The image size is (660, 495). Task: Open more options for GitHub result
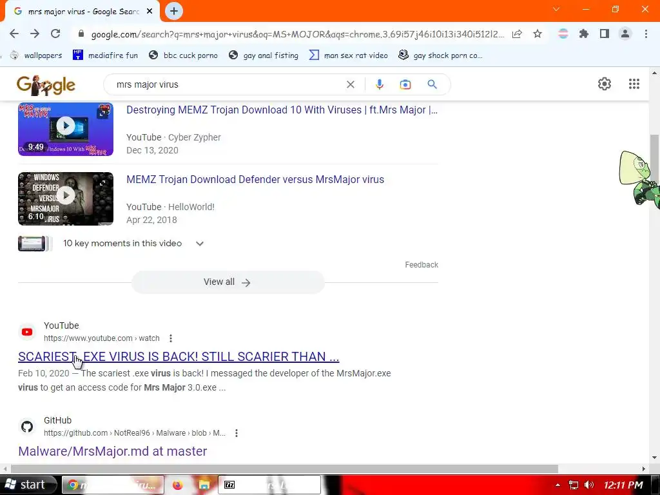pos(237,432)
